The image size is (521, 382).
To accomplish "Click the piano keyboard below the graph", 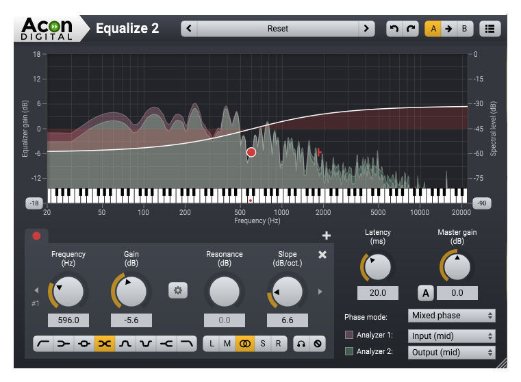I will point(257,196).
